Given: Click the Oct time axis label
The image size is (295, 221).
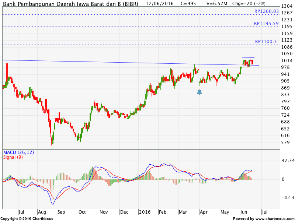Looking at the screenshot, I should (82, 212).
